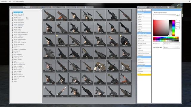Select the ASP Pistol weapon icon

74,15
